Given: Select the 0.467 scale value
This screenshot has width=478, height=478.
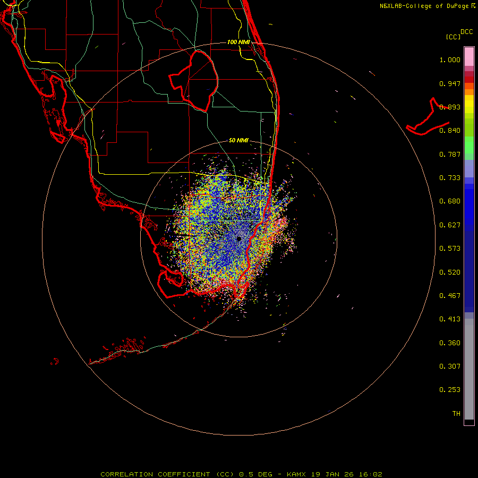Looking at the screenshot, I should click(x=450, y=296).
